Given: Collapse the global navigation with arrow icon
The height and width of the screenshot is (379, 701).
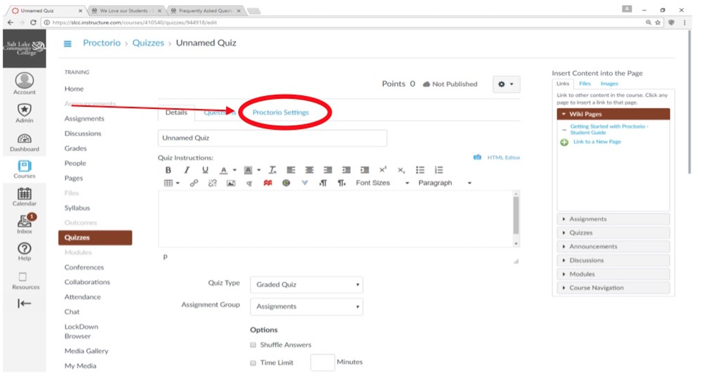Looking at the screenshot, I should (x=24, y=303).
